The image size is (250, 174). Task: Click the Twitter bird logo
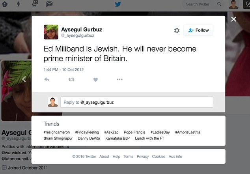pyautogui.click(x=118, y=4)
